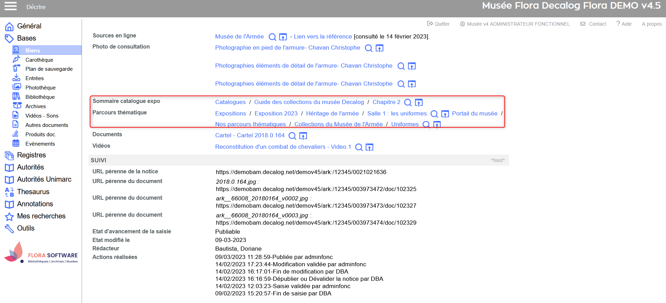Open the Outils menu
Screen dimensions: 666x303
click(x=26, y=228)
